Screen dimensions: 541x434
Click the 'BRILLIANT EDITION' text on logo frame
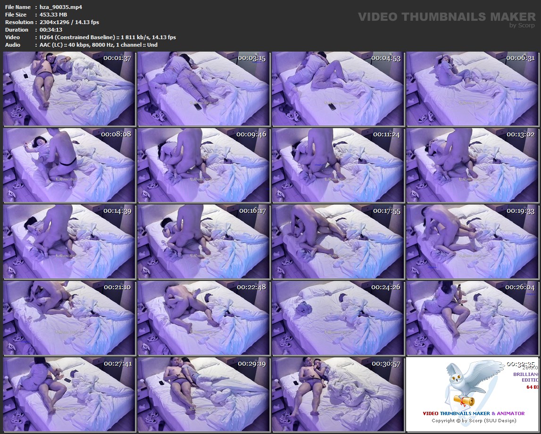(x=525, y=377)
